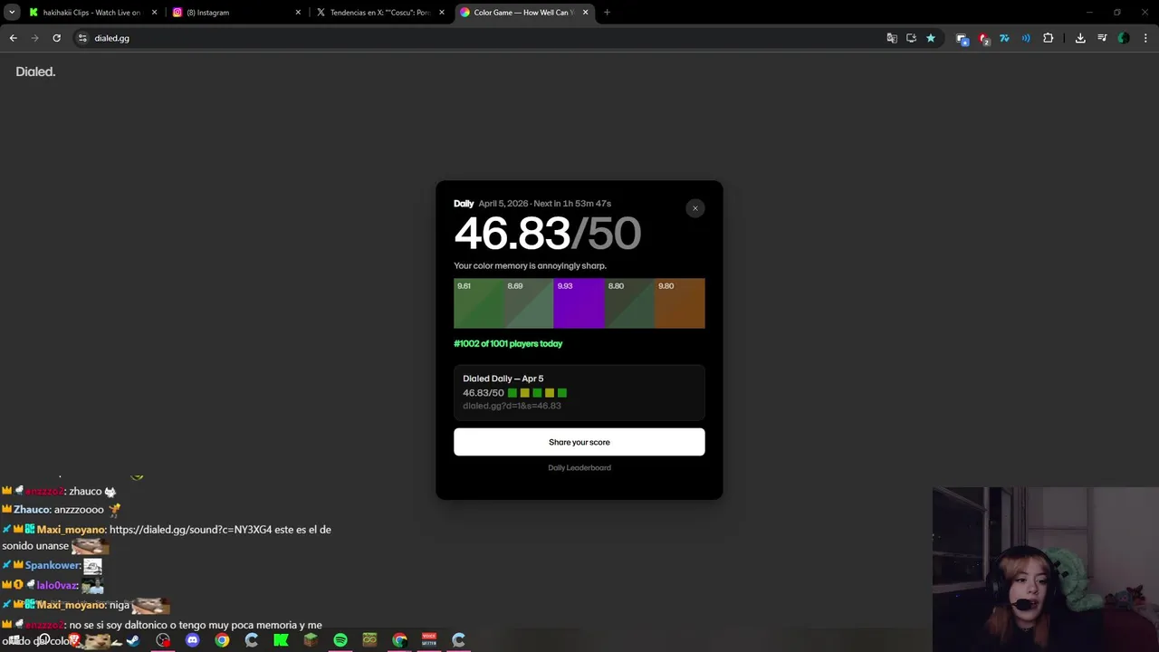
Task: Select the Color Game browser tab
Action: point(523,13)
